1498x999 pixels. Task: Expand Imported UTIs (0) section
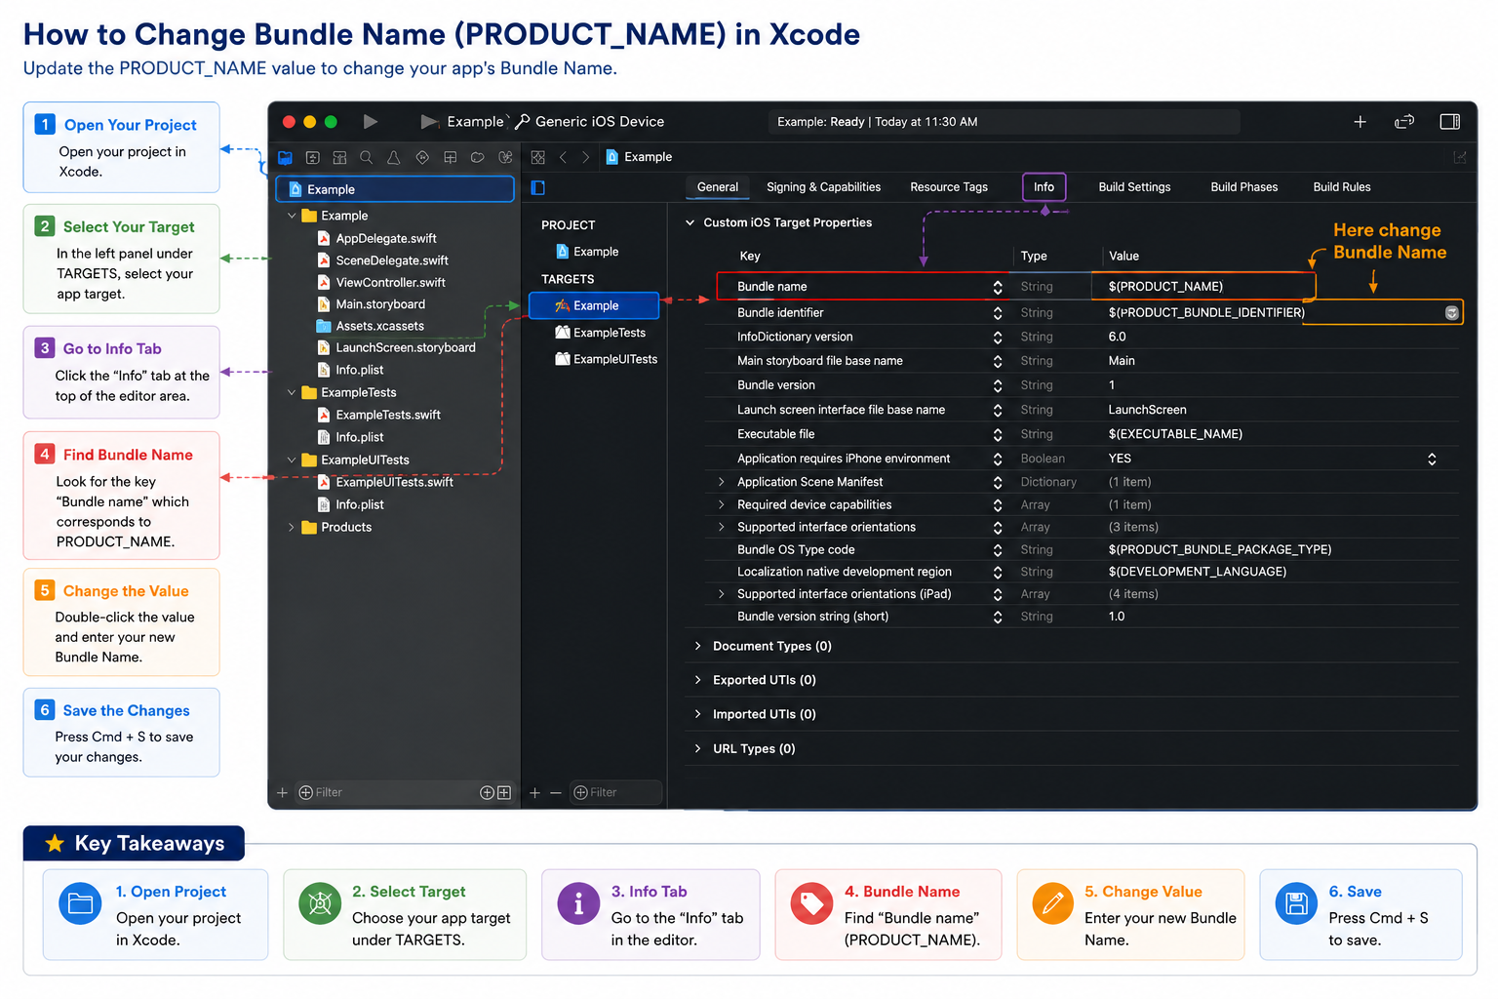pos(698,714)
